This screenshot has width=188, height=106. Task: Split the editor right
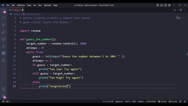(181, 10)
